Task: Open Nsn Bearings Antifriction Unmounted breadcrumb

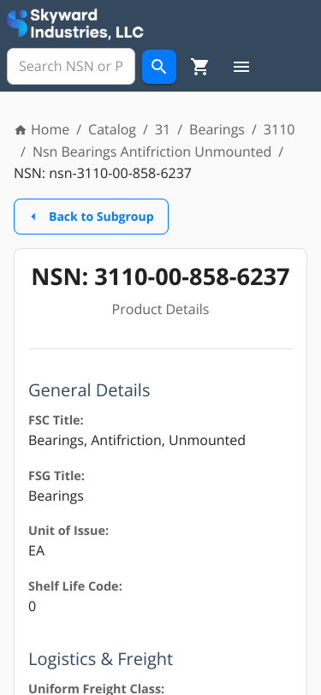Action: pyautogui.click(x=152, y=151)
